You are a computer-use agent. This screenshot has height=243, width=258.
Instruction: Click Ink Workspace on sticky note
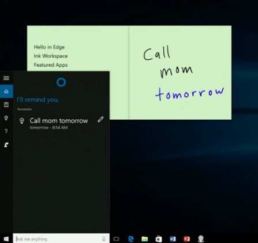(x=51, y=56)
